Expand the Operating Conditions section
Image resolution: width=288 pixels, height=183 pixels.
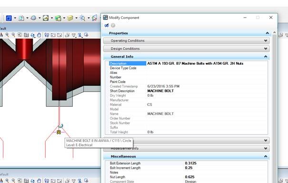click(x=187, y=41)
